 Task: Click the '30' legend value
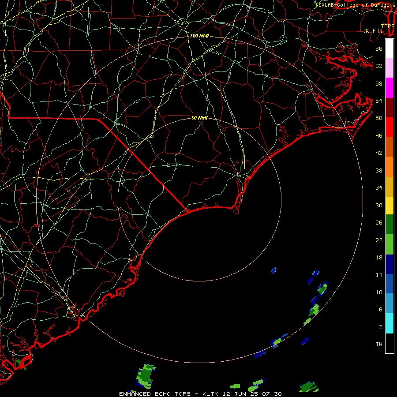[379, 205]
